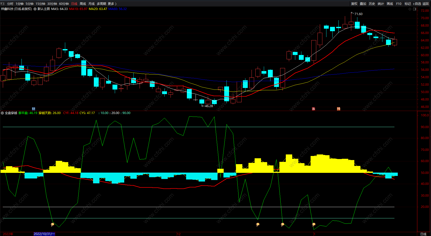The width and height of the screenshot is (431, 236).
Task: Select the 5分钟 period tab
Action: point(29,4)
